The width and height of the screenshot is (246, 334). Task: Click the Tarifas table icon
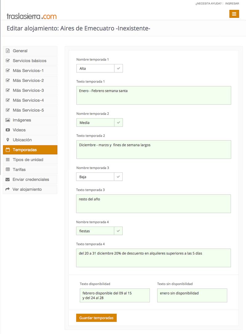coord(8,169)
